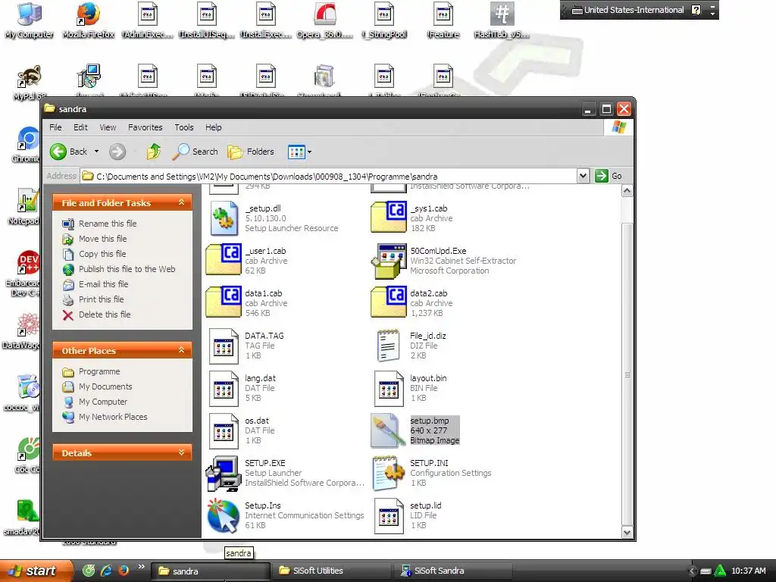Expand the Address bar dropdown
The image size is (776, 582).
coord(583,176)
